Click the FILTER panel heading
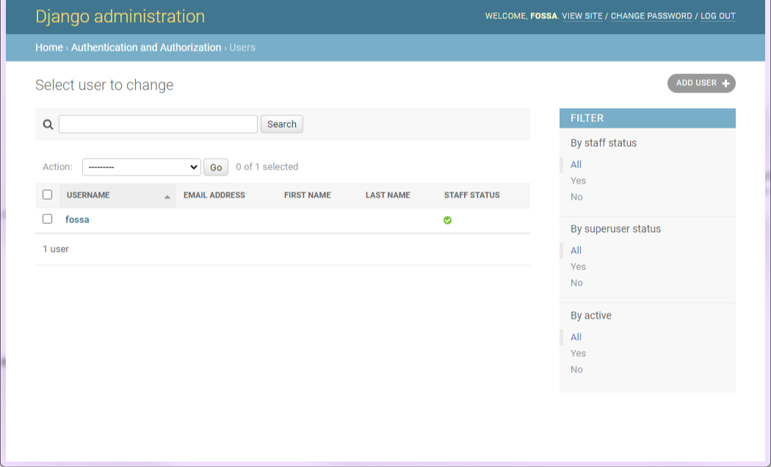The height and width of the screenshot is (467, 771). coord(647,118)
